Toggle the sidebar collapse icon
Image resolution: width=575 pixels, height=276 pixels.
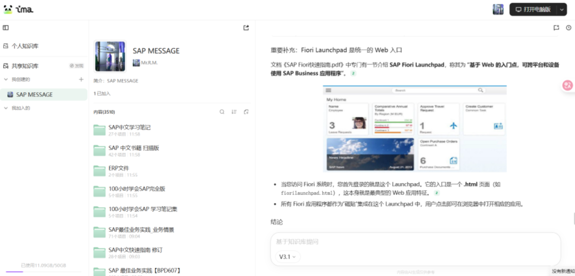pos(5,28)
